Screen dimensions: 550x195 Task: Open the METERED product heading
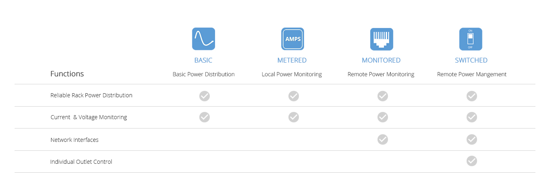click(292, 60)
